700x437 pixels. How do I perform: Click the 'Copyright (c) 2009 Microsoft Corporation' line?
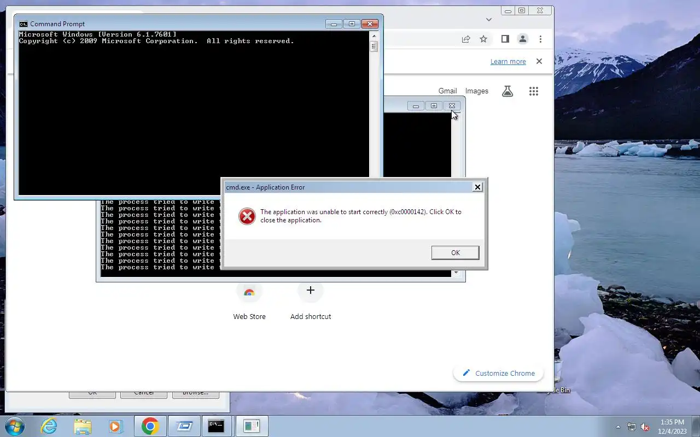pos(156,41)
